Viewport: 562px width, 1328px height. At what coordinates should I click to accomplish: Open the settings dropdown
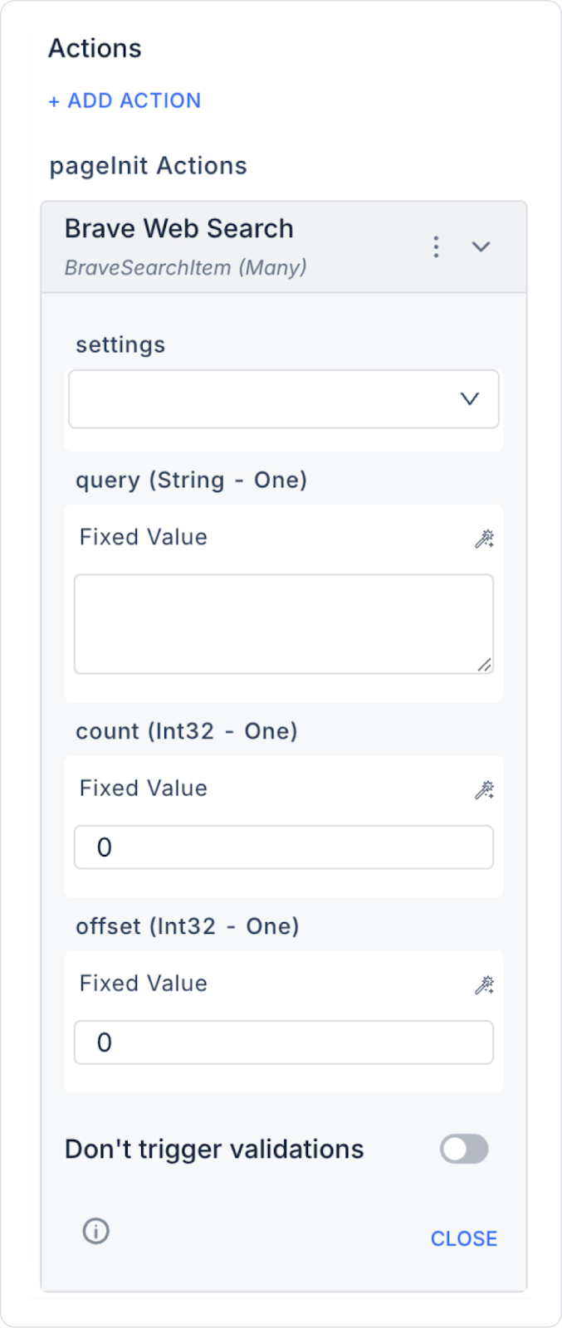click(283, 399)
